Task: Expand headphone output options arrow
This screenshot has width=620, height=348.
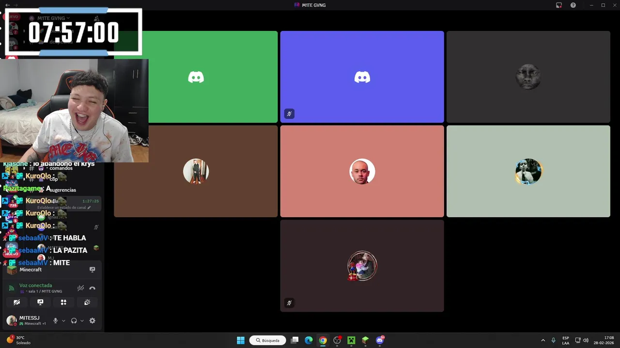Action: [x=82, y=320]
